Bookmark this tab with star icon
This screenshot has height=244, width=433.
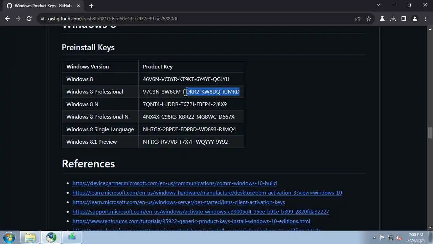[369, 19]
